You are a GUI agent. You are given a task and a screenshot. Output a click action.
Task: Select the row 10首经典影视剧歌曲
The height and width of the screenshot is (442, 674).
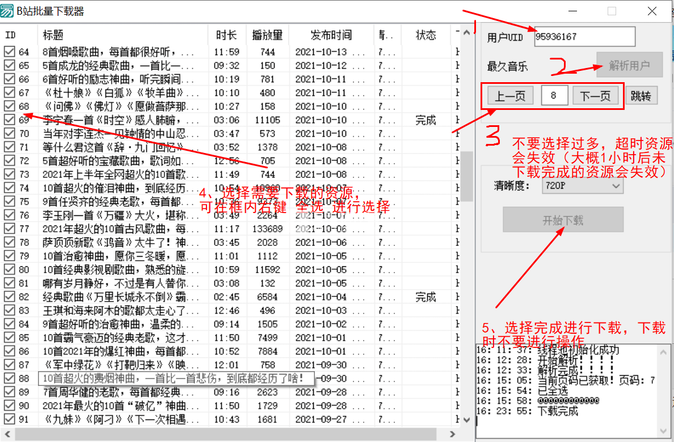click(x=230, y=270)
